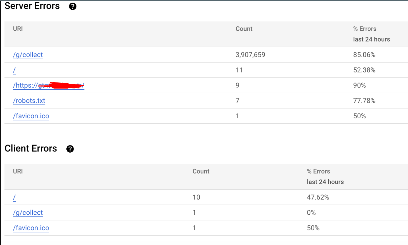
Task: Open /g/collect link under Server Errors
Action: click(28, 55)
